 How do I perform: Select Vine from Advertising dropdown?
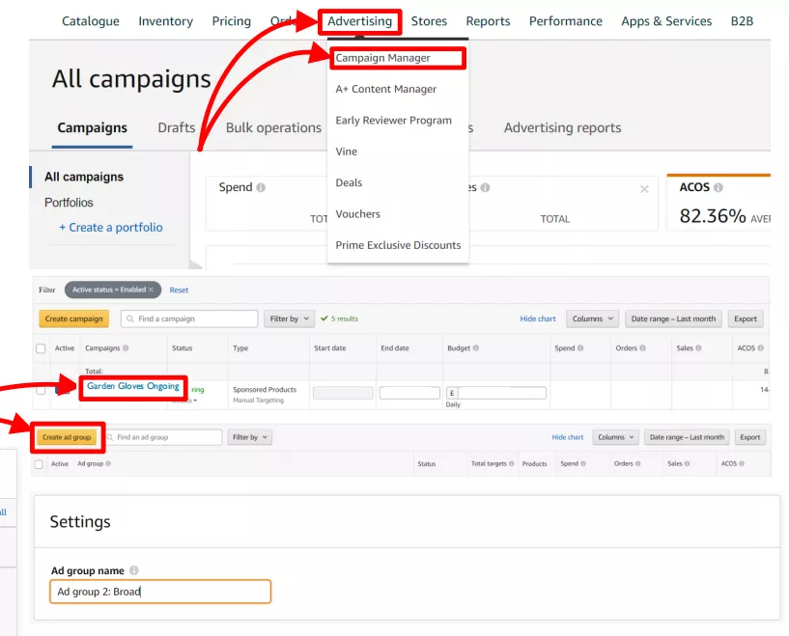(346, 152)
